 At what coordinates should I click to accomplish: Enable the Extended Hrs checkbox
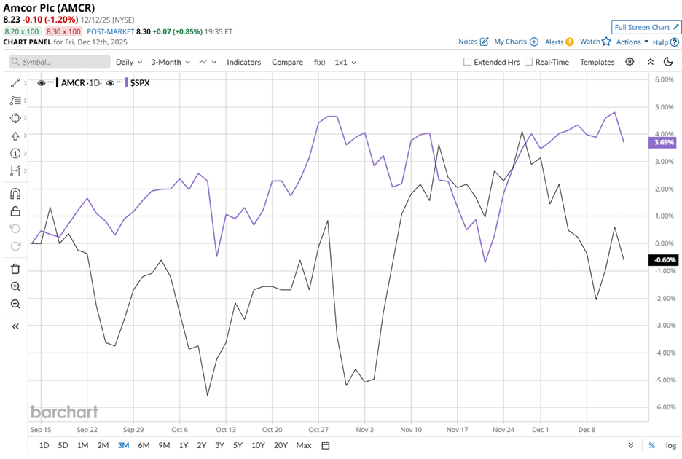pos(468,62)
